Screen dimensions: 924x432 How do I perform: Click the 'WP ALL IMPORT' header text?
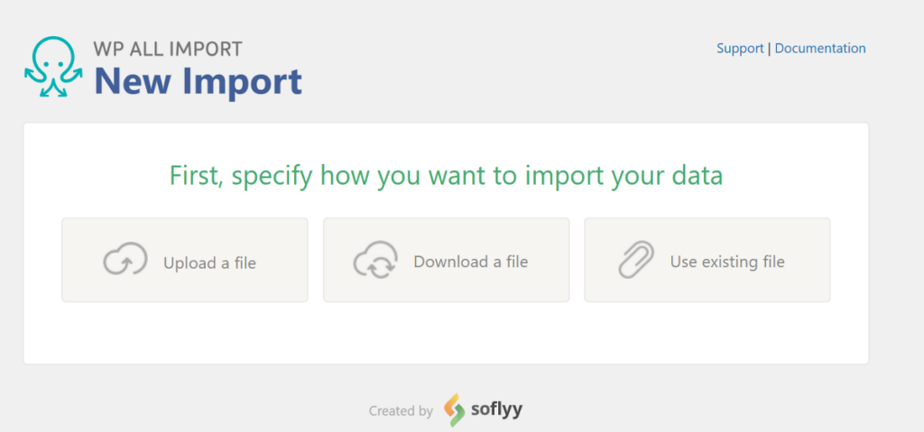pos(168,48)
